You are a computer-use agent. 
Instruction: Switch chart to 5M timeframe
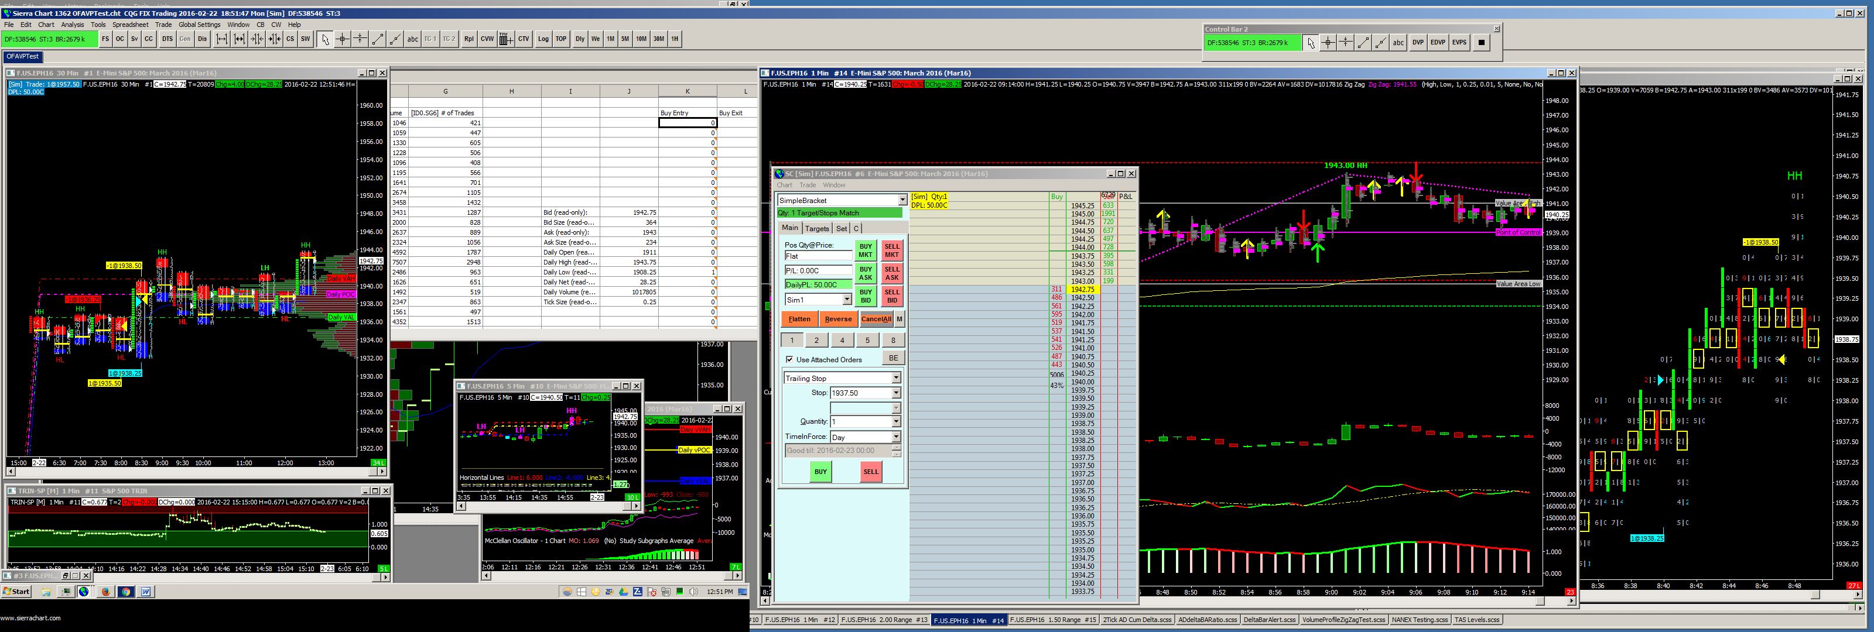click(625, 39)
